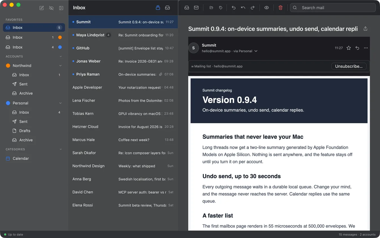Open Inbox under the Northwind account
Screen dimensions: 380x238
[34, 75]
